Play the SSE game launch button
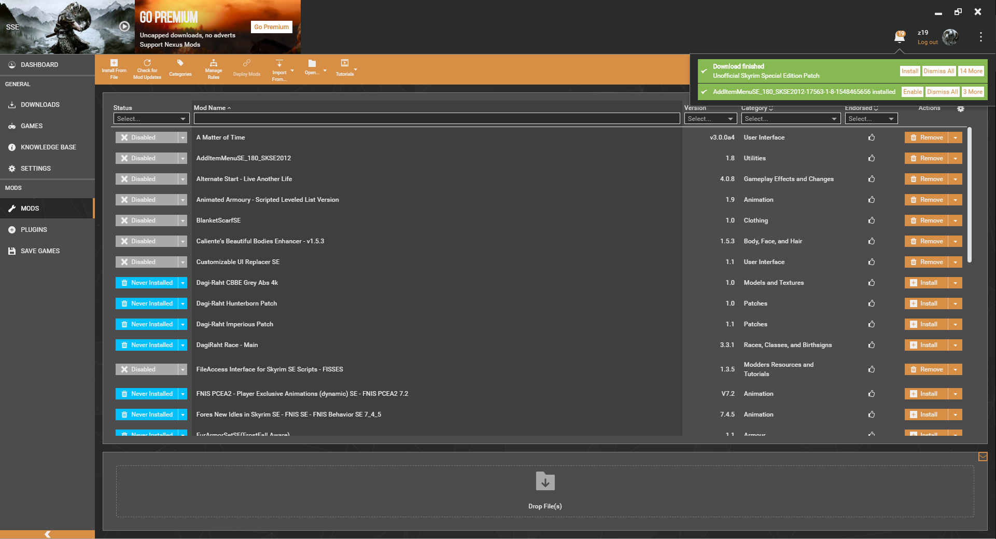This screenshot has height=539, width=996. tap(124, 26)
